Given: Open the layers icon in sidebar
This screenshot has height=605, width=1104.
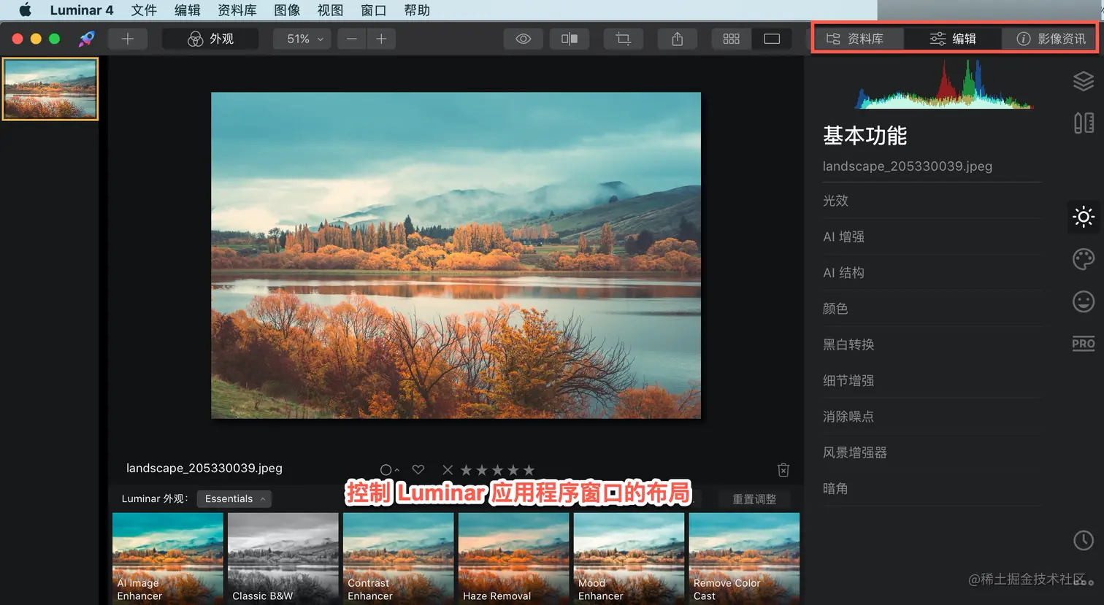Looking at the screenshot, I should coord(1084,81).
